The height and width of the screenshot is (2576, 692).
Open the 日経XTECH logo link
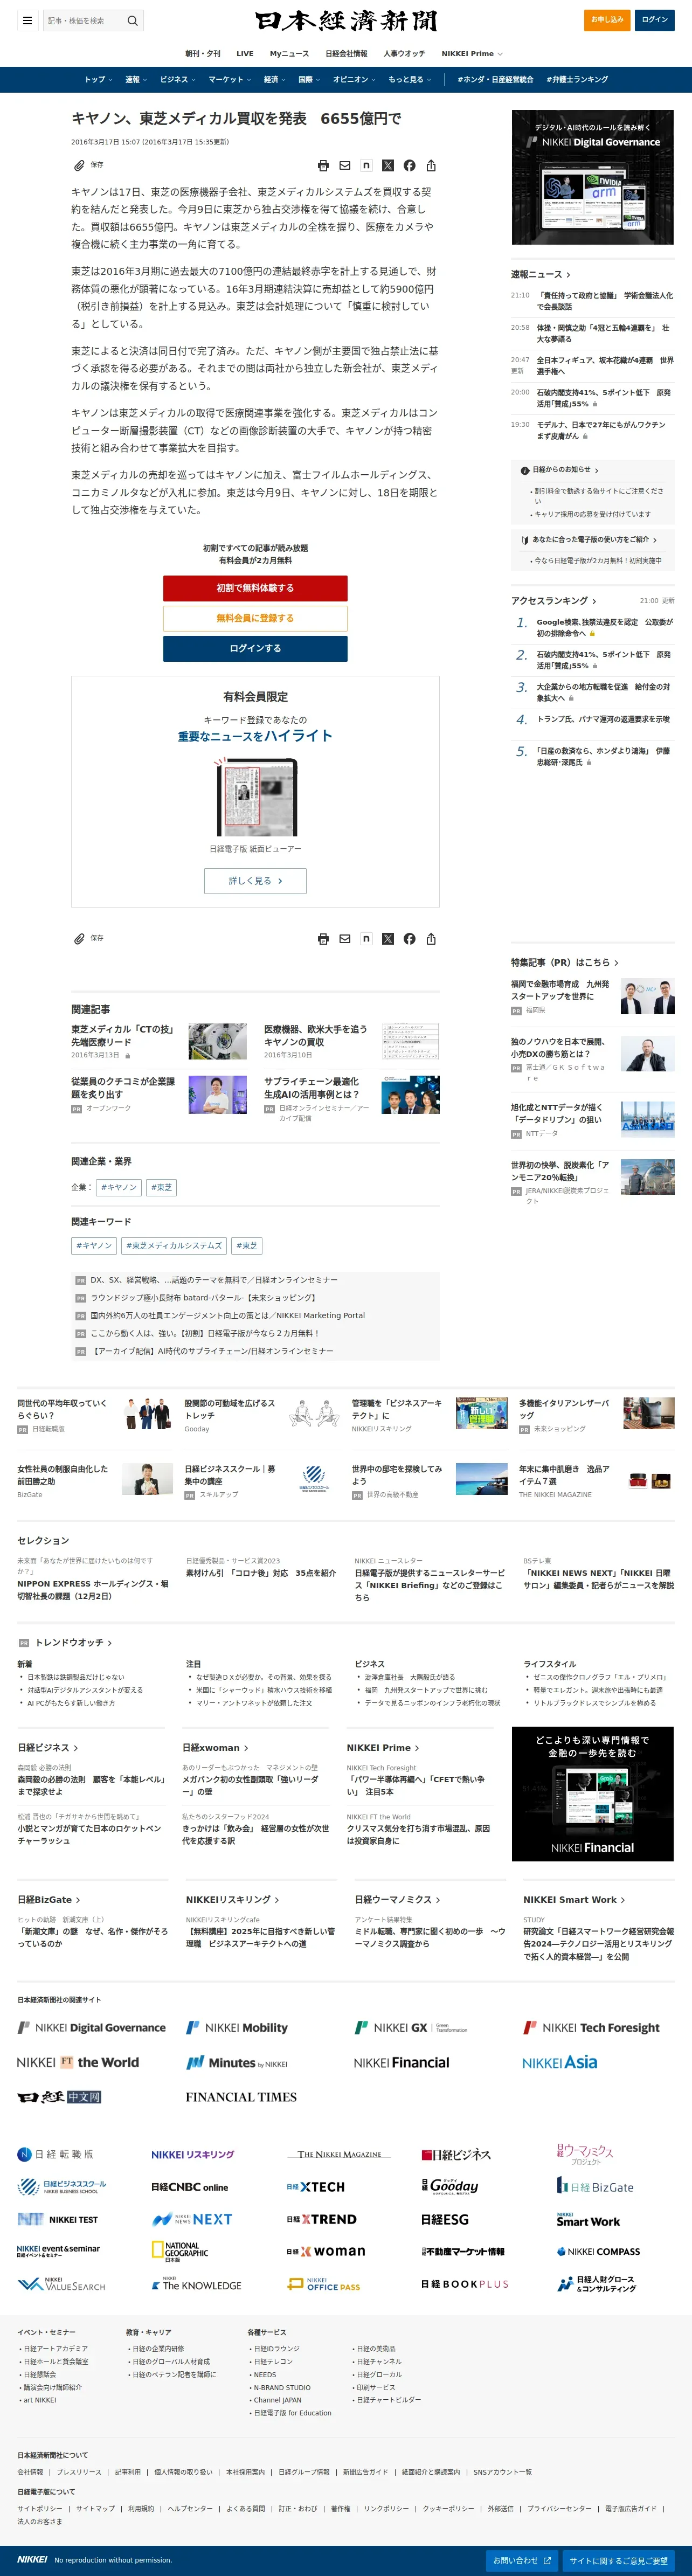(x=316, y=2187)
